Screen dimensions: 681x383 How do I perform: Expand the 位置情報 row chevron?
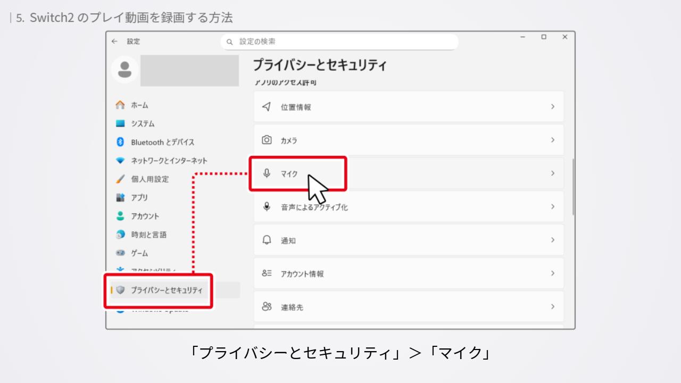pos(553,107)
